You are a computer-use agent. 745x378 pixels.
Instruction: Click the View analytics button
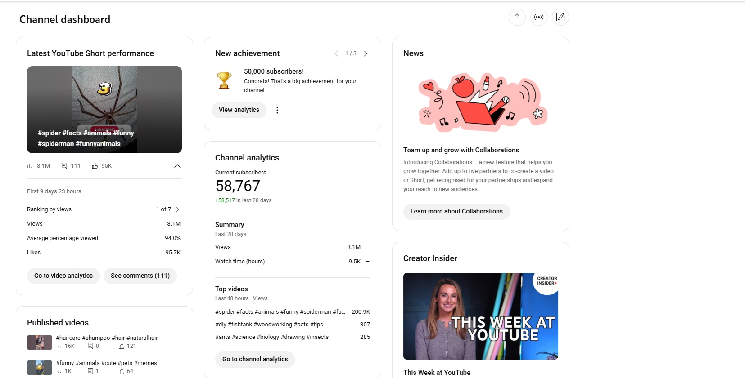239,110
